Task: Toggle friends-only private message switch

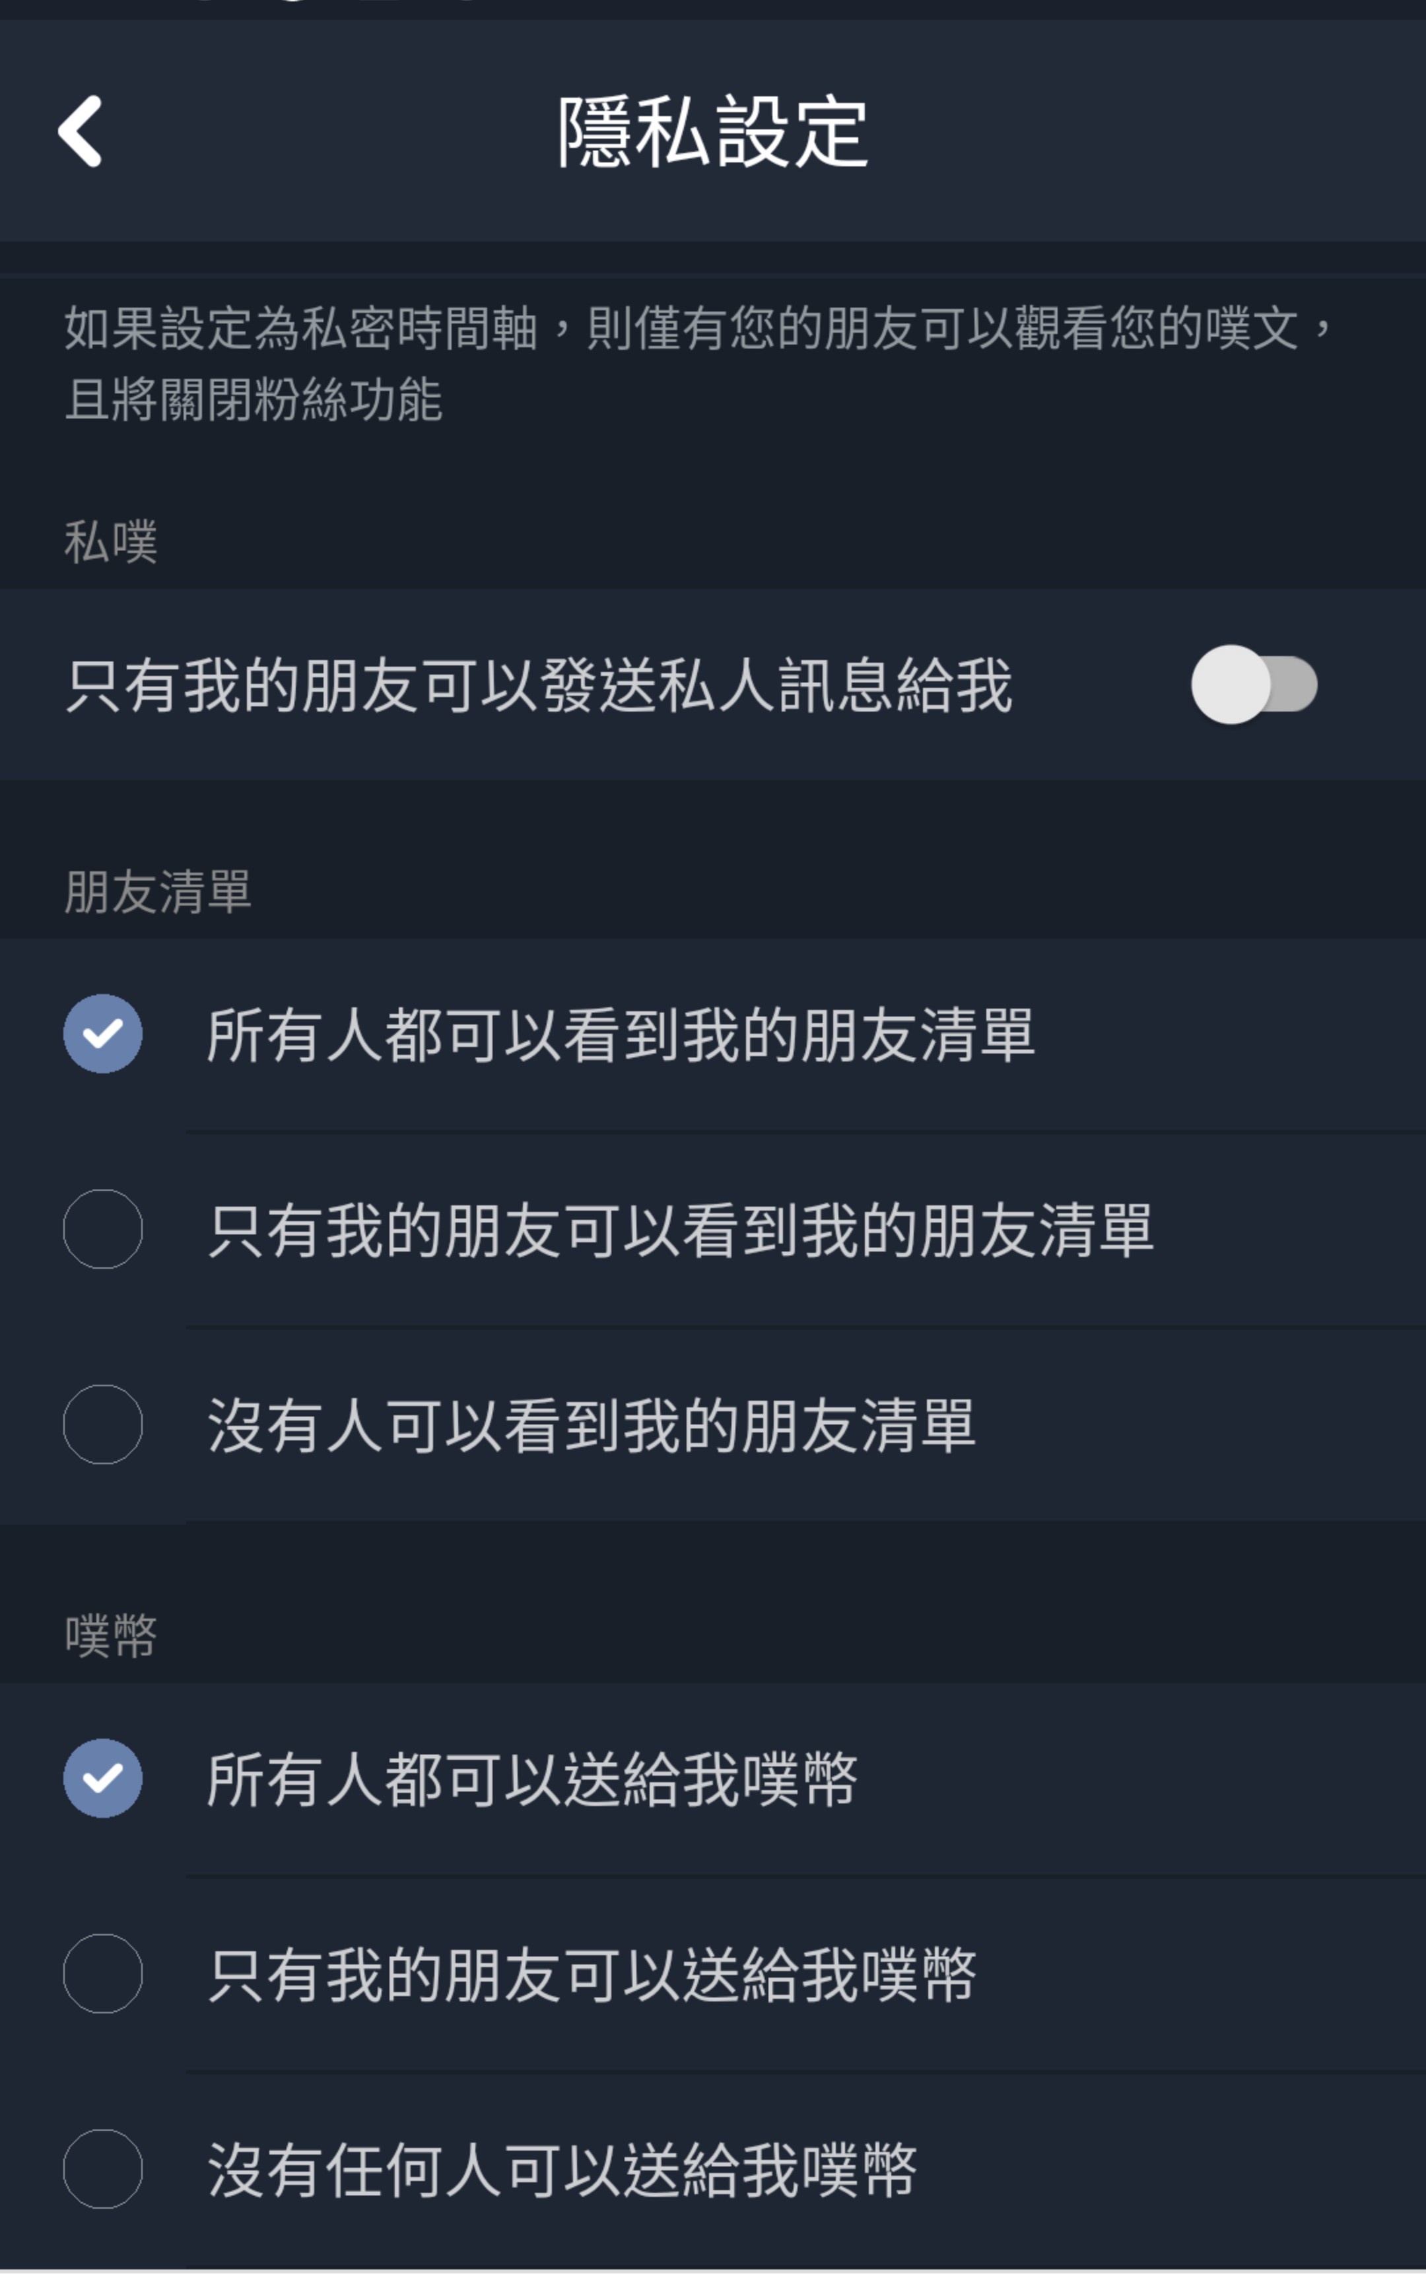Action: coord(1254,685)
